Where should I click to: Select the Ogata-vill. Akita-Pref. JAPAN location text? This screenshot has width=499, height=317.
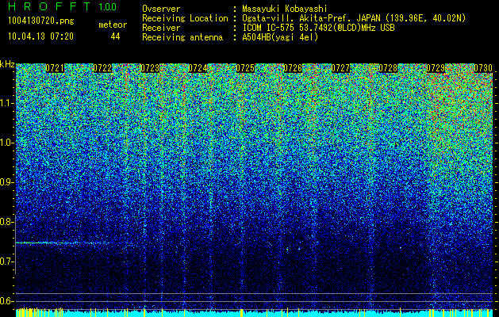(x=354, y=18)
